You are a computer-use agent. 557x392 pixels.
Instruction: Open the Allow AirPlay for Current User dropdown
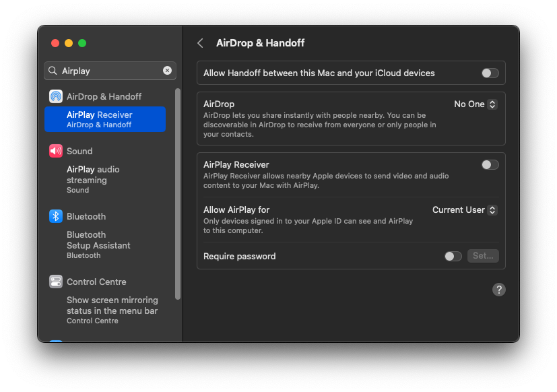[465, 210]
